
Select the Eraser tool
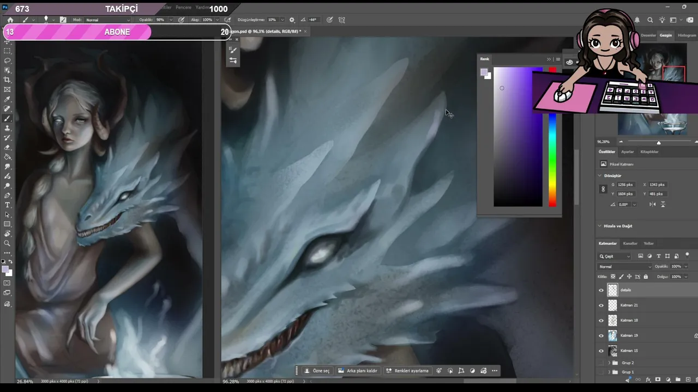click(x=7, y=148)
